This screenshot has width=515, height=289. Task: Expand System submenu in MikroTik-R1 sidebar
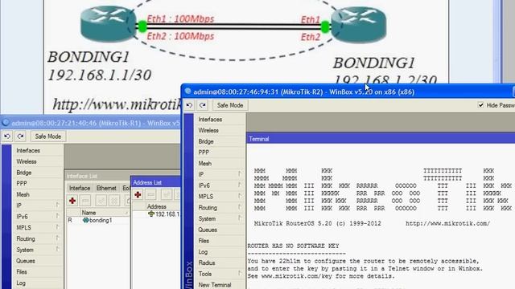57,250
